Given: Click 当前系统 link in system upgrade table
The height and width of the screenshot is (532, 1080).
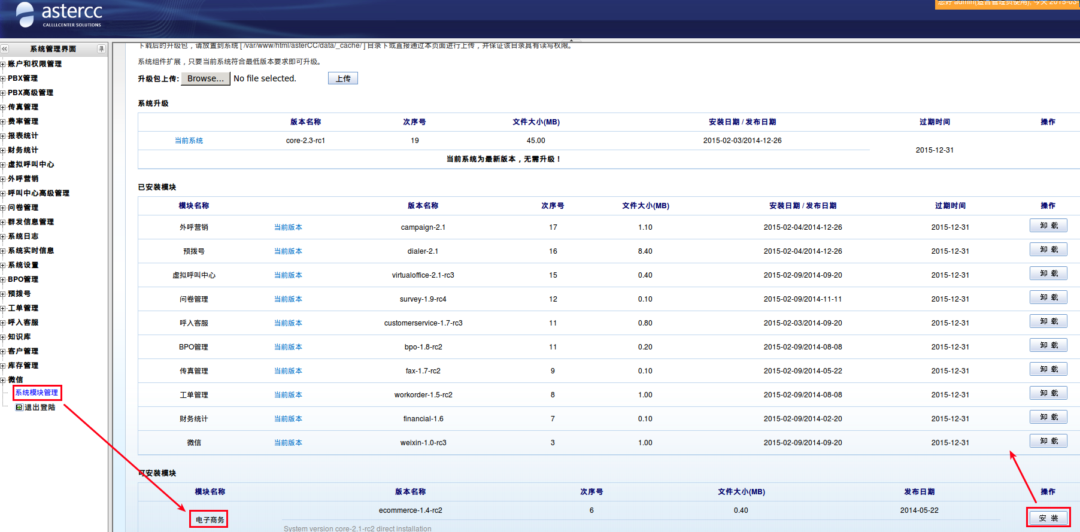Looking at the screenshot, I should [x=189, y=141].
